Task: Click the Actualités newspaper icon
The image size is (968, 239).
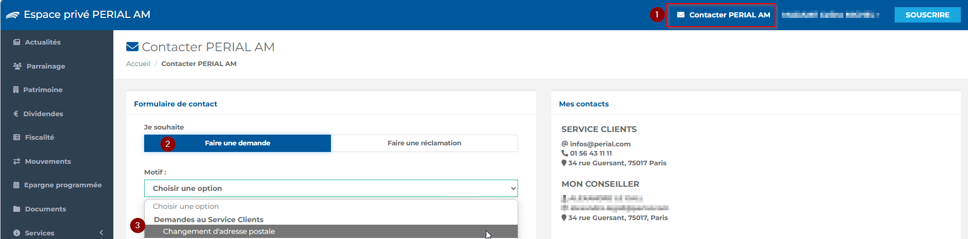Action: tap(17, 42)
